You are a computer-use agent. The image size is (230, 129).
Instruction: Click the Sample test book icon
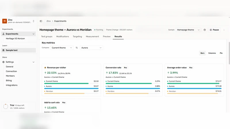point(3,50)
